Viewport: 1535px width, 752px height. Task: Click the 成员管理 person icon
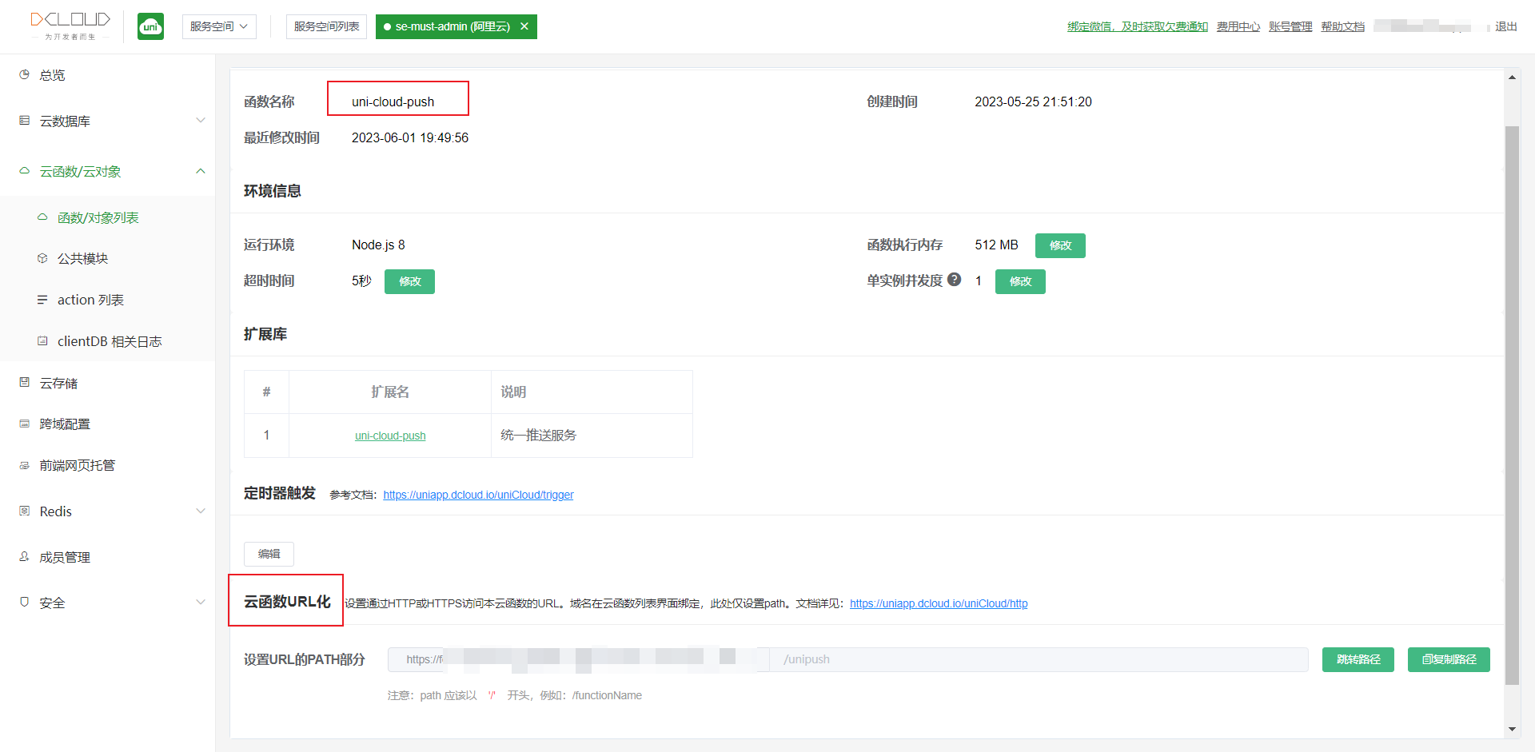point(24,557)
